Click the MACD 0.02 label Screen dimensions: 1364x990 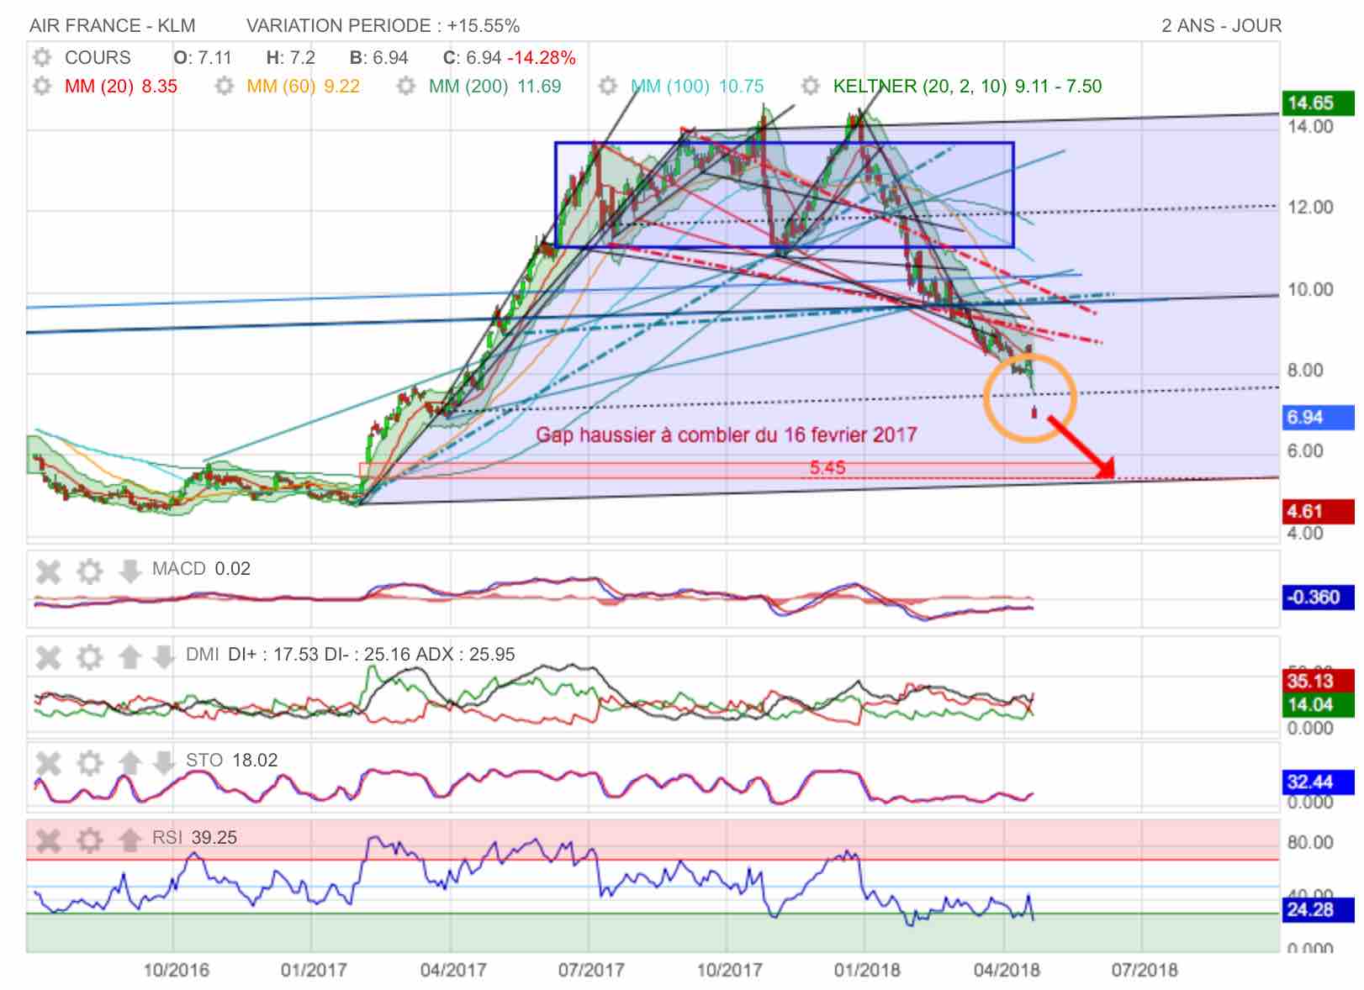[201, 569]
